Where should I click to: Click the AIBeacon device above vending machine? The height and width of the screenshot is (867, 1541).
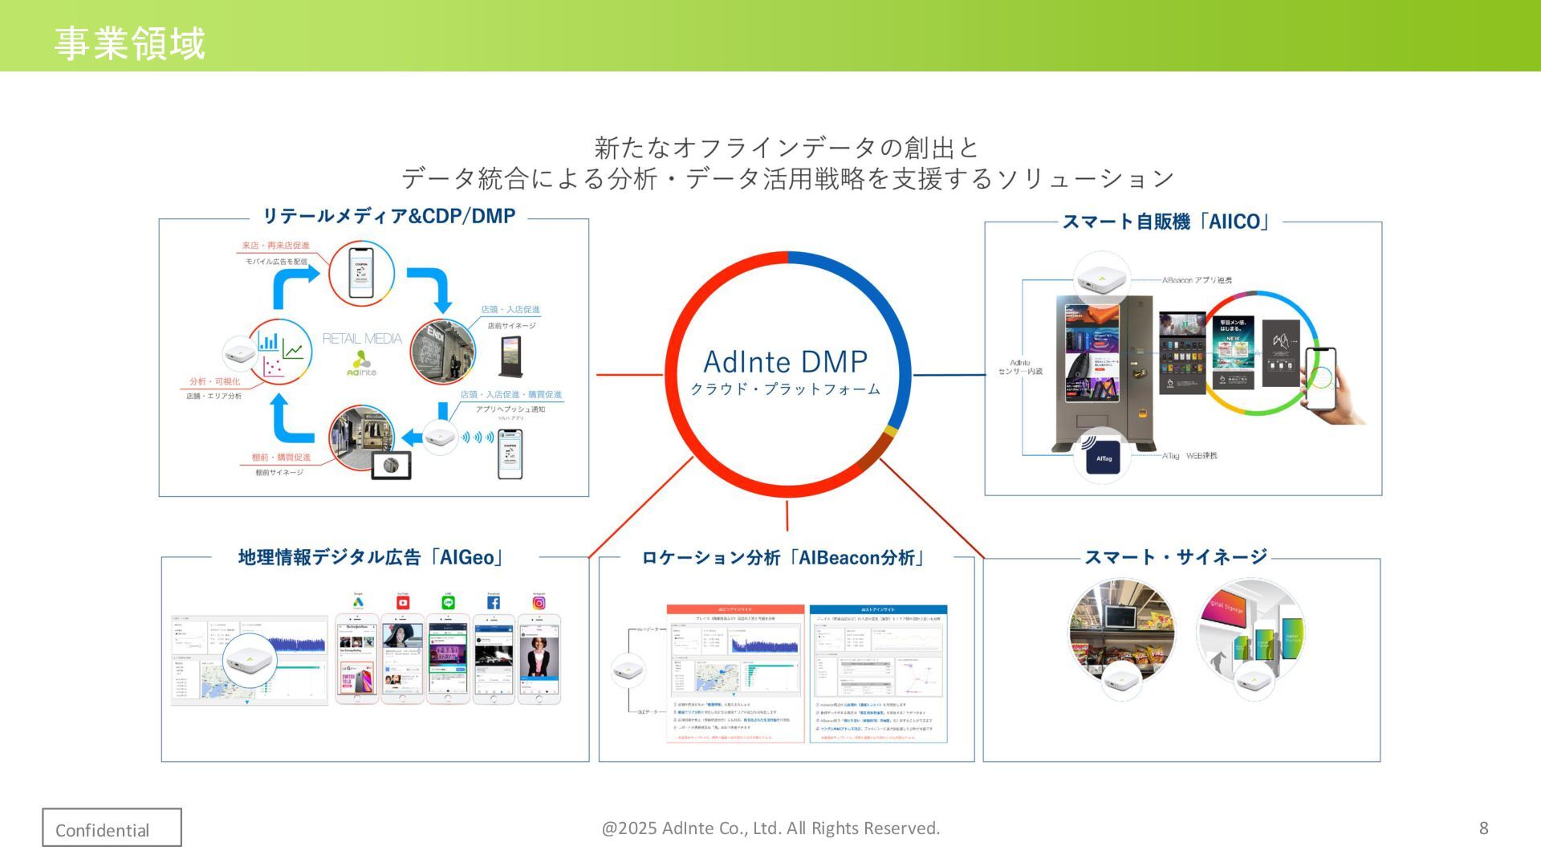coord(1100,281)
